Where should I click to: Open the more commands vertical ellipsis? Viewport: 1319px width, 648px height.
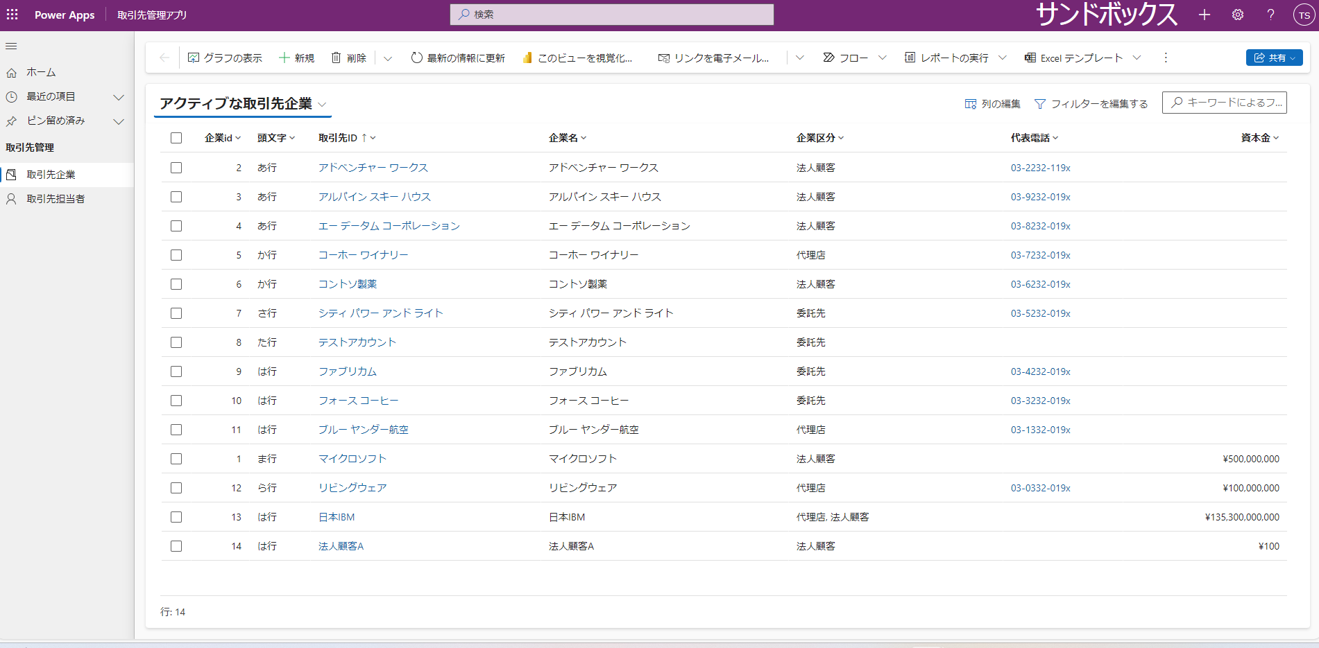click(1166, 58)
